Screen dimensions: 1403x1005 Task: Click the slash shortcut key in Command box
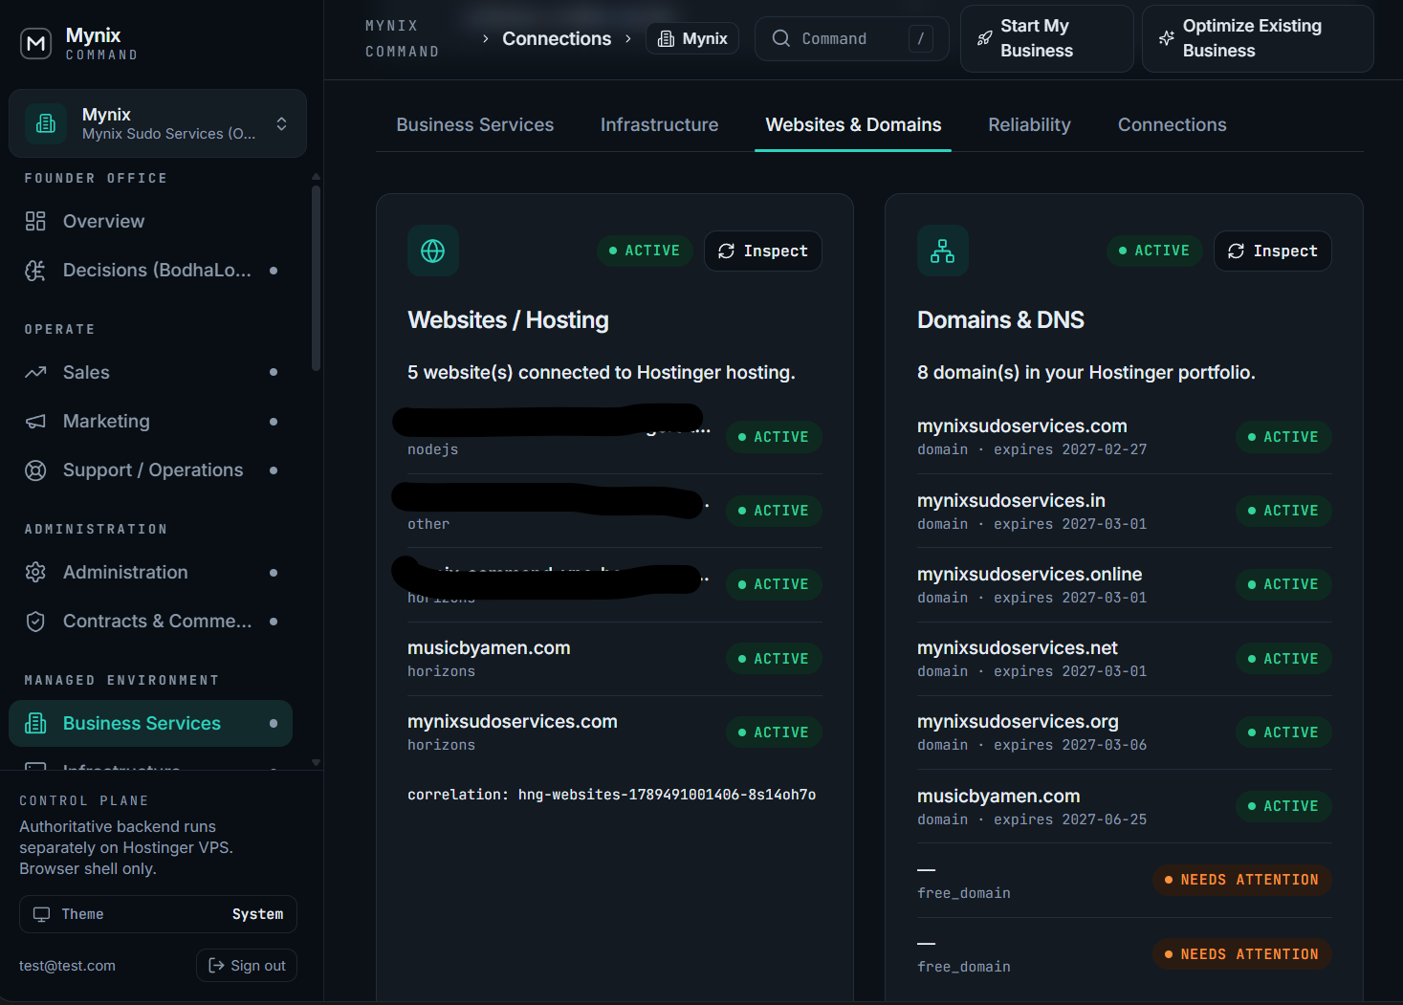point(920,38)
